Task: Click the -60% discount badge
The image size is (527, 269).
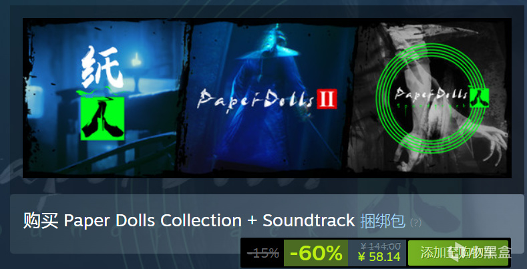Action: click(316, 253)
